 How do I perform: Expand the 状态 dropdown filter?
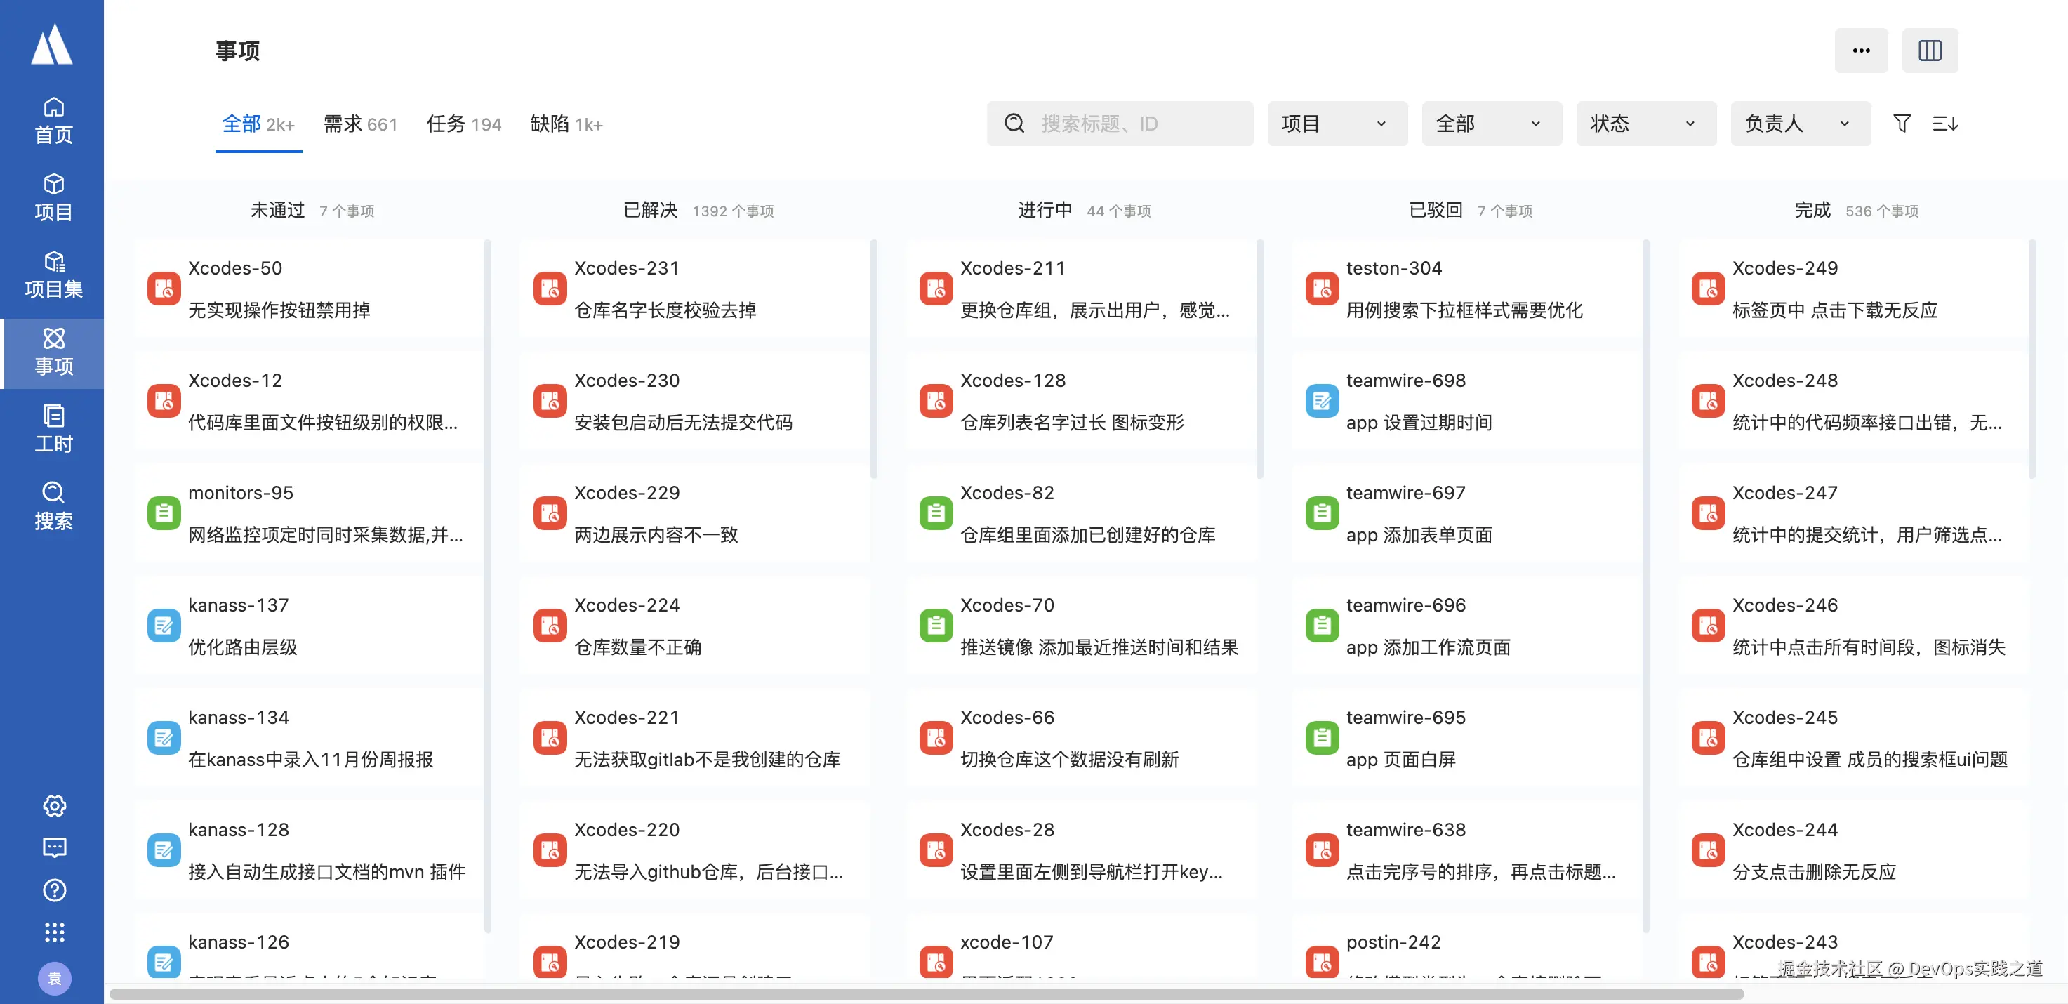coord(1645,124)
